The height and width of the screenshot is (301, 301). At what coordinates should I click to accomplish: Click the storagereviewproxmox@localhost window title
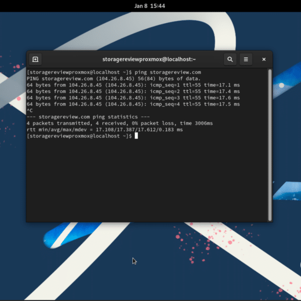[x=149, y=59]
